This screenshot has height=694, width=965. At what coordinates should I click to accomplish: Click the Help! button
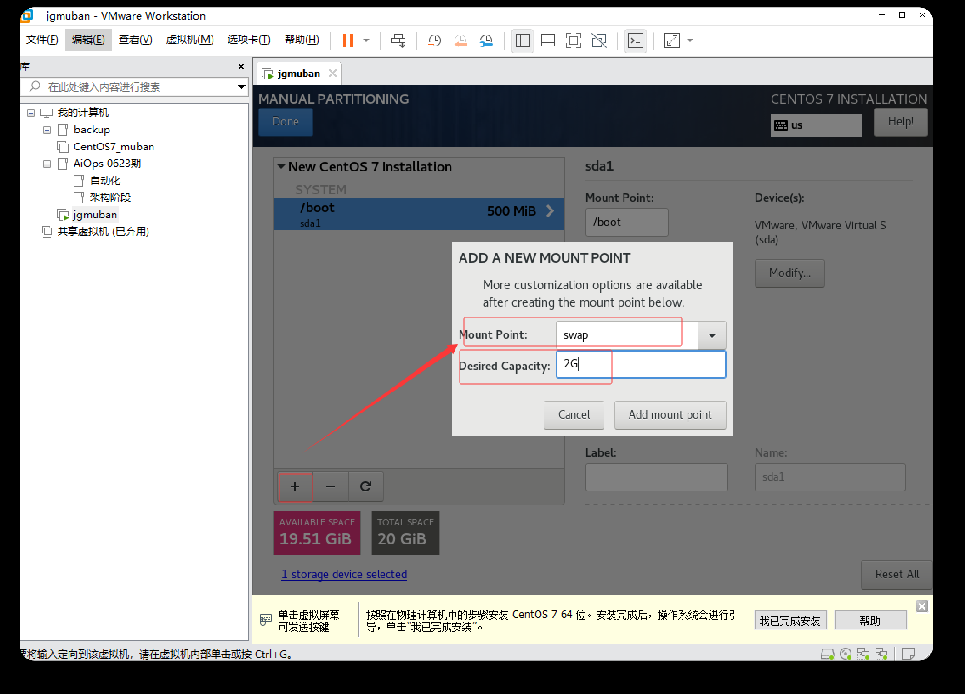point(901,122)
